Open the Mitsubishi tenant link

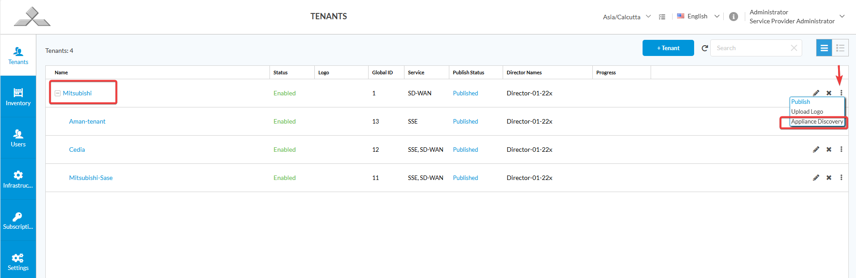point(77,93)
